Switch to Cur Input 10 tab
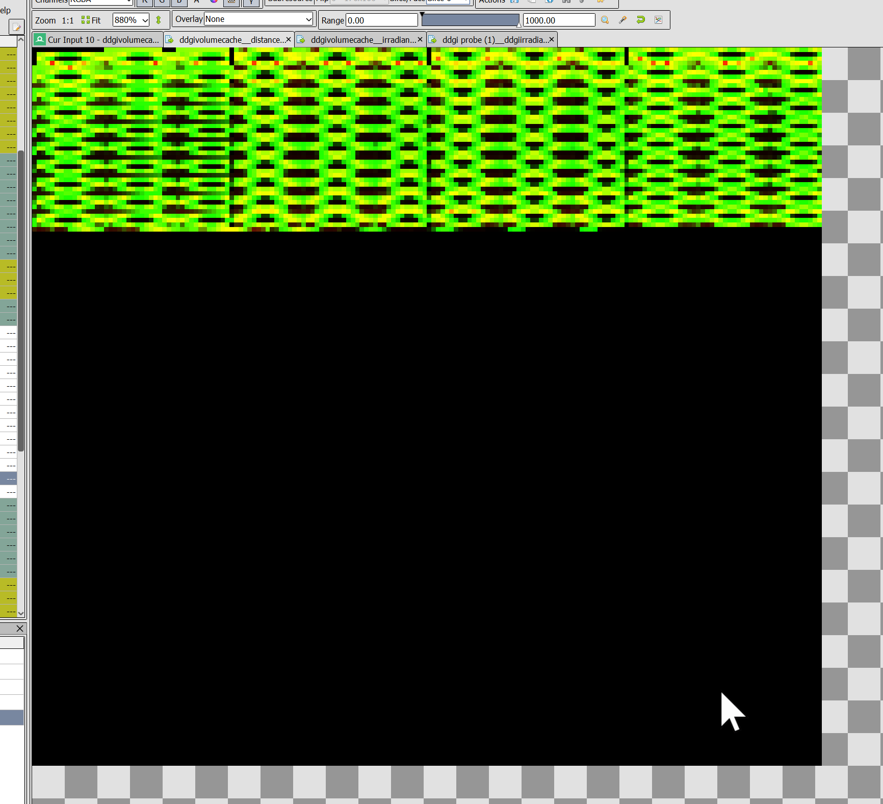 [x=97, y=40]
